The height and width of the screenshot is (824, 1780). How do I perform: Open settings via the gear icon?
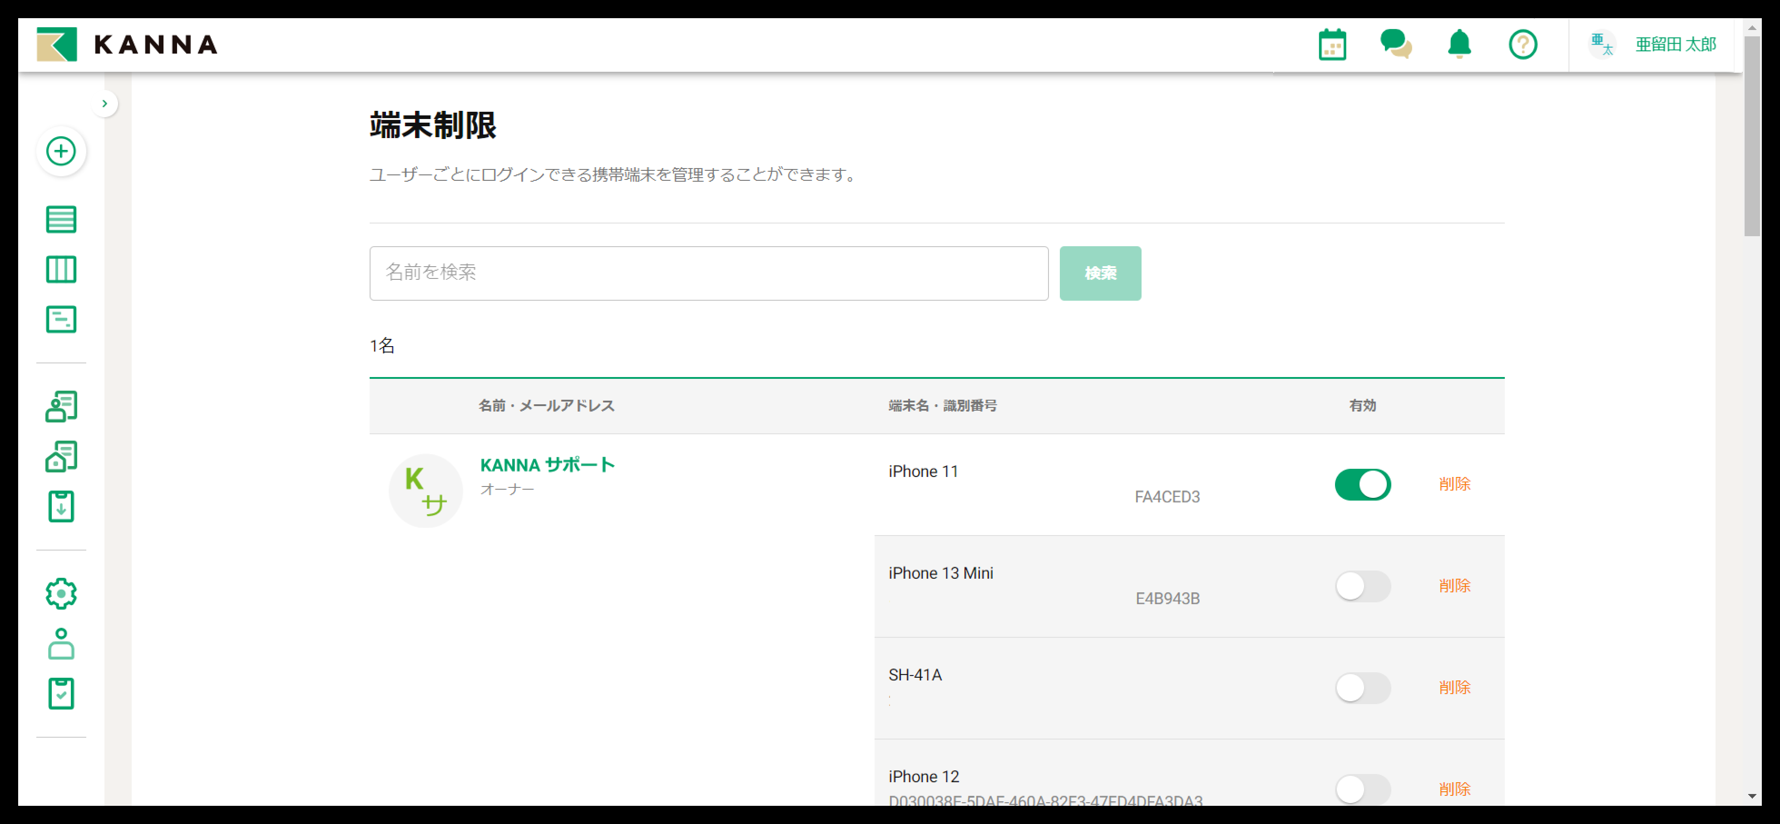pyautogui.click(x=61, y=593)
